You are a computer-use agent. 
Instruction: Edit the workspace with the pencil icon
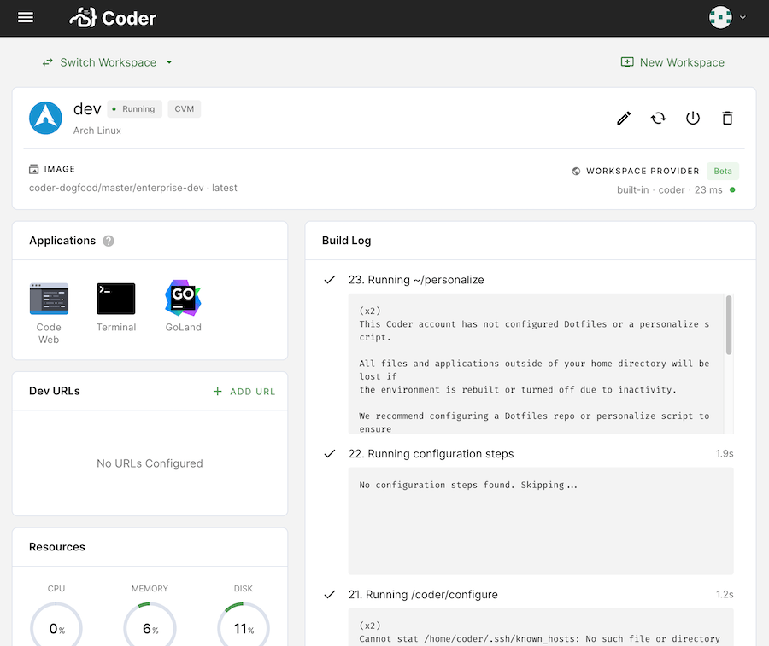(x=624, y=118)
